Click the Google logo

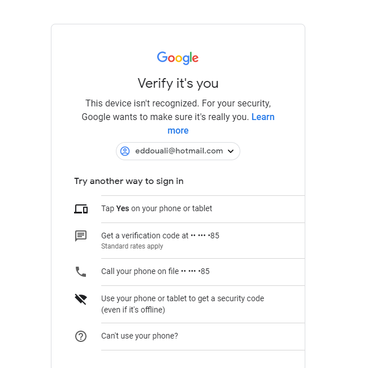(178, 58)
